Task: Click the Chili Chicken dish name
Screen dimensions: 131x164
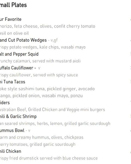Action: click(10, 151)
